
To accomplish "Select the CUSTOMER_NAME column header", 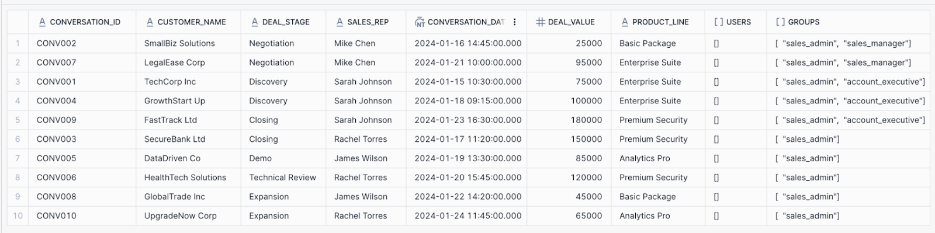I will tap(188, 22).
